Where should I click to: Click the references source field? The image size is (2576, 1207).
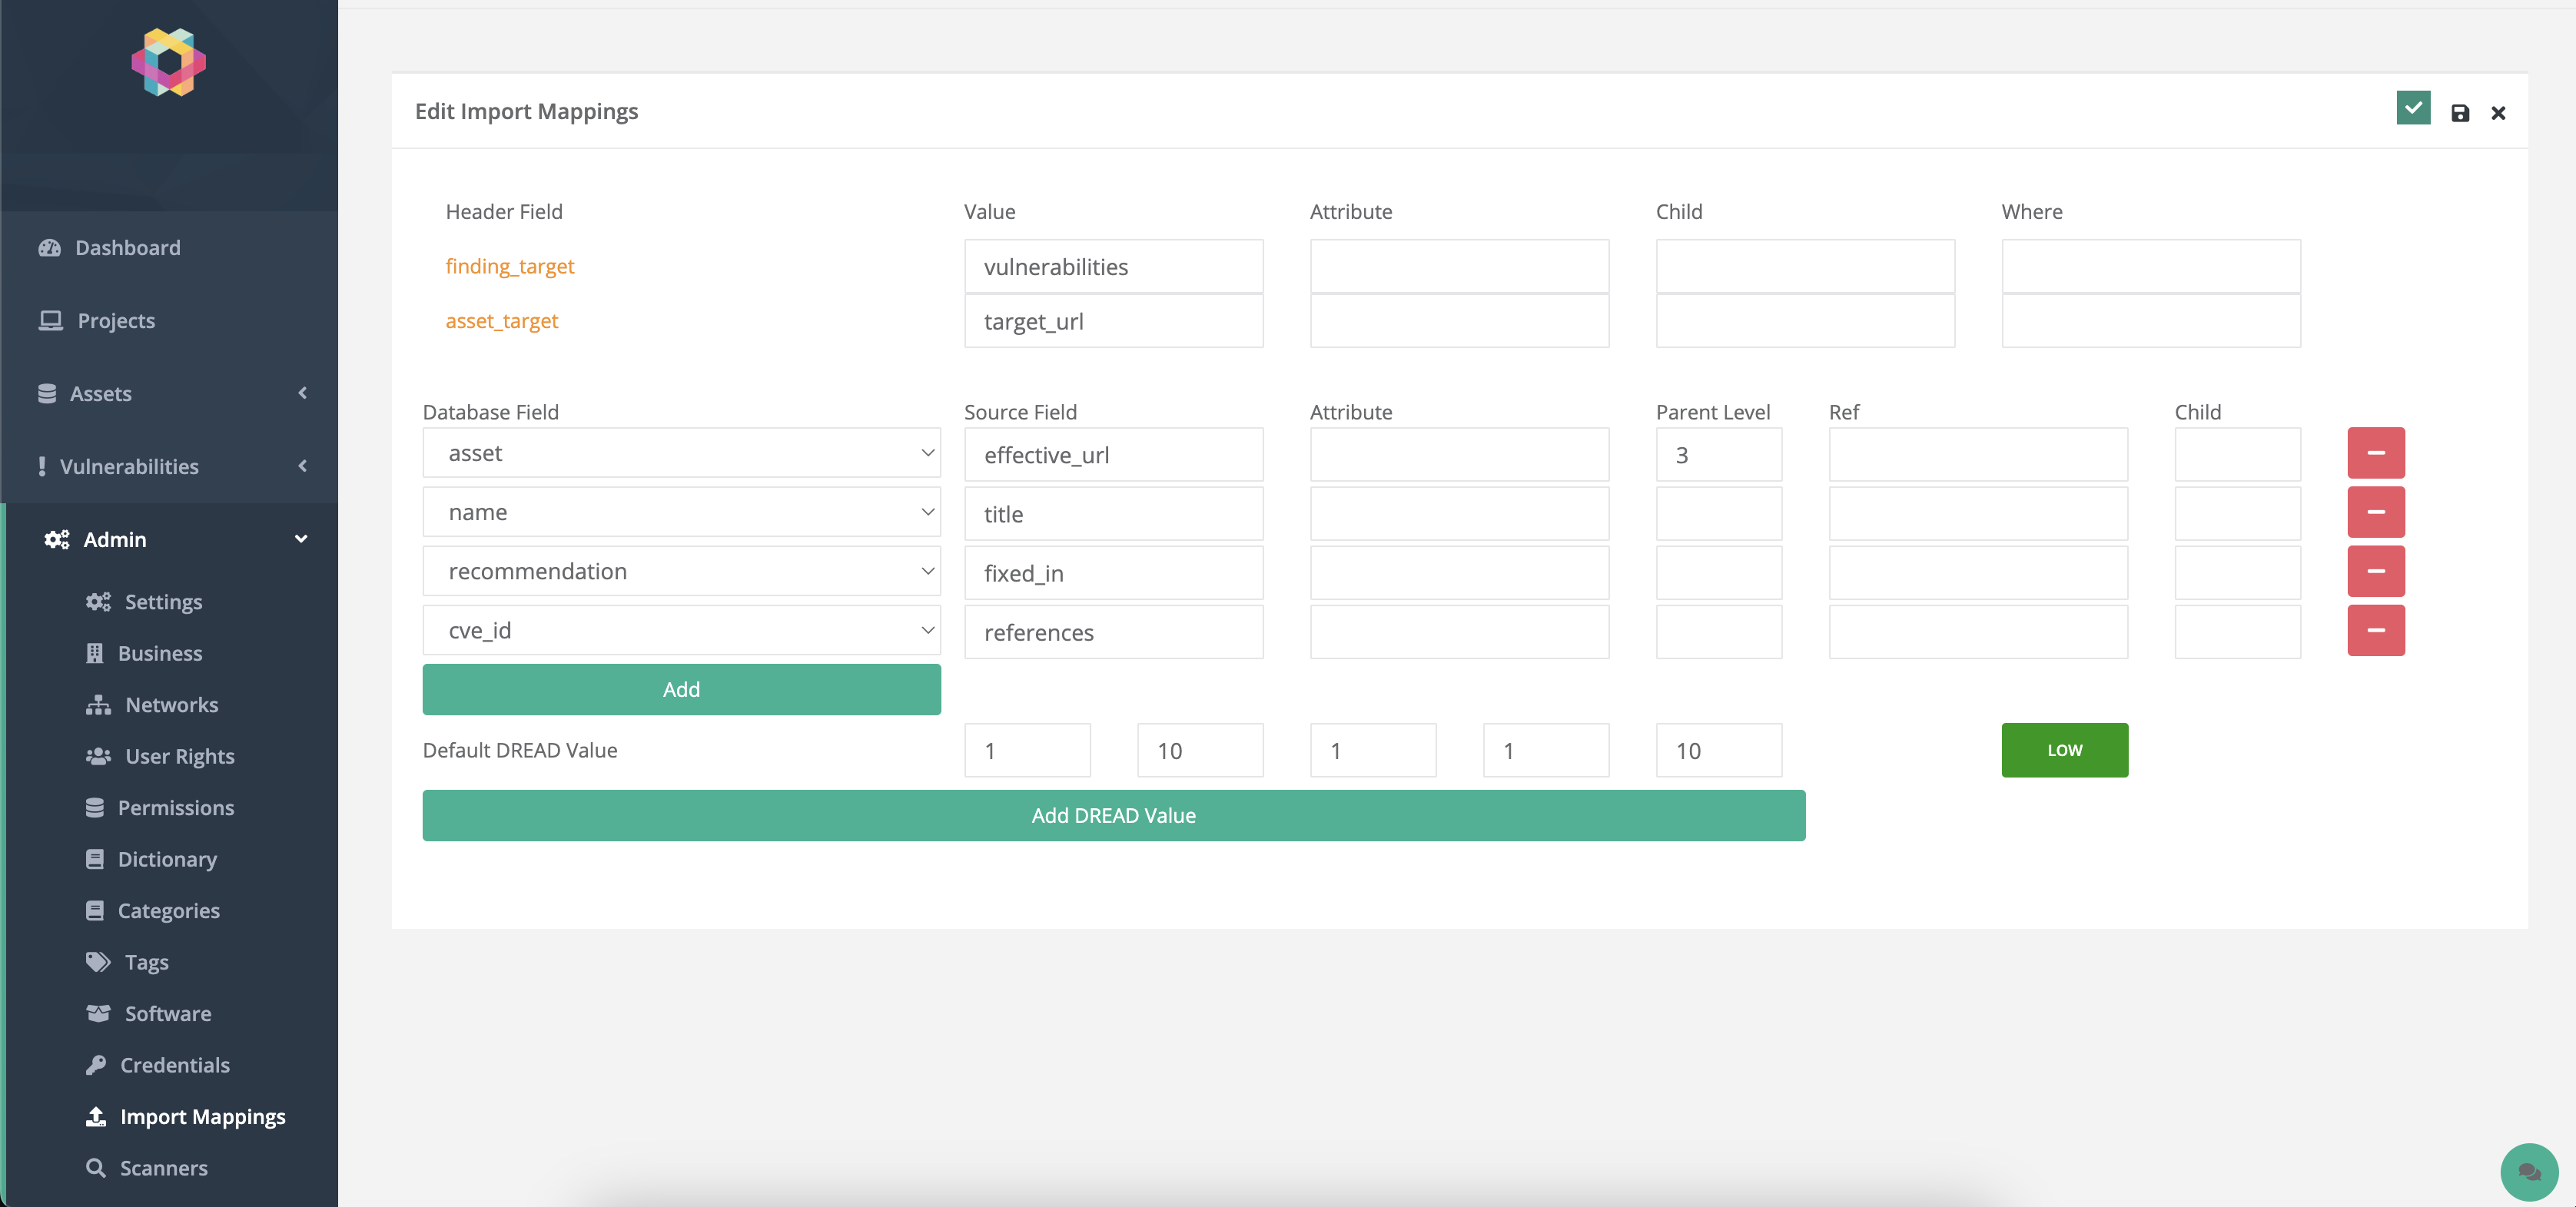(1113, 632)
